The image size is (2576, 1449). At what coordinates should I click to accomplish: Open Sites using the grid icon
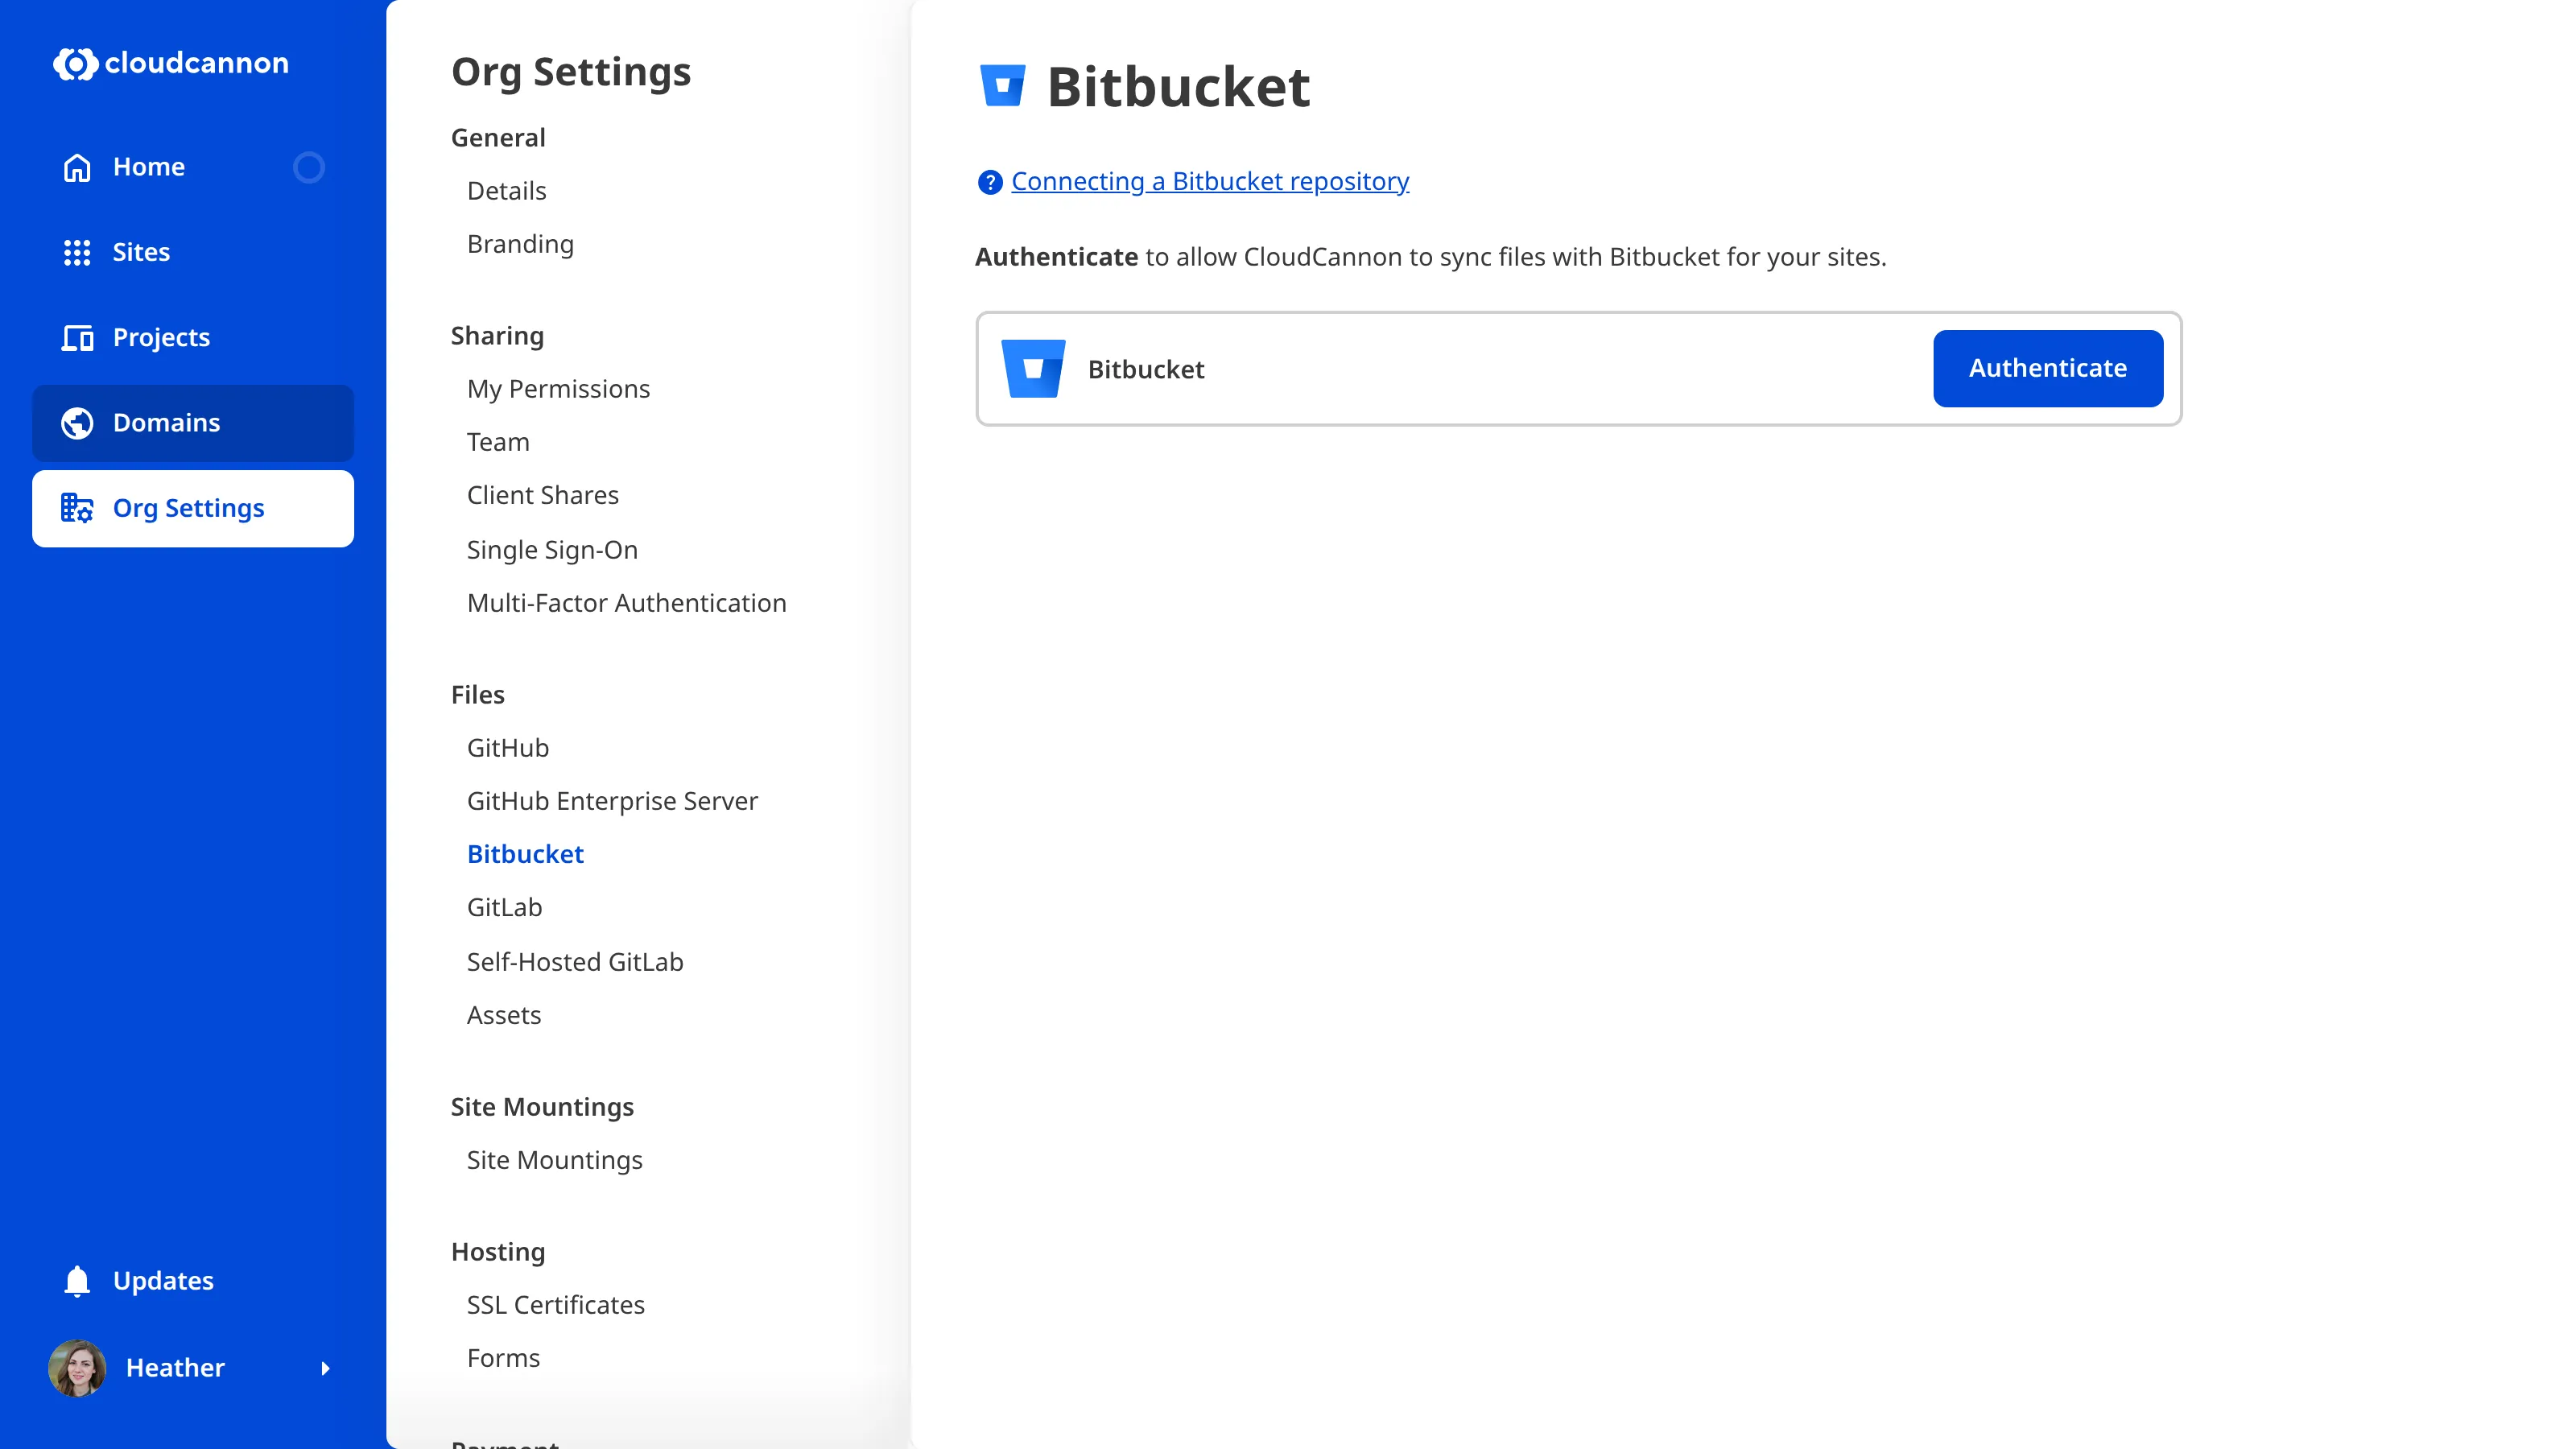tap(77, 252)
